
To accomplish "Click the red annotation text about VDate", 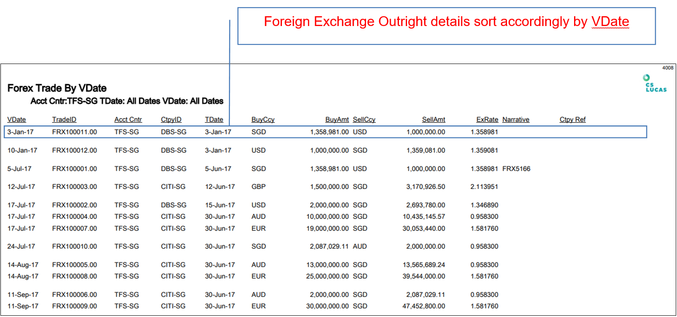I will tap(446, 22).
